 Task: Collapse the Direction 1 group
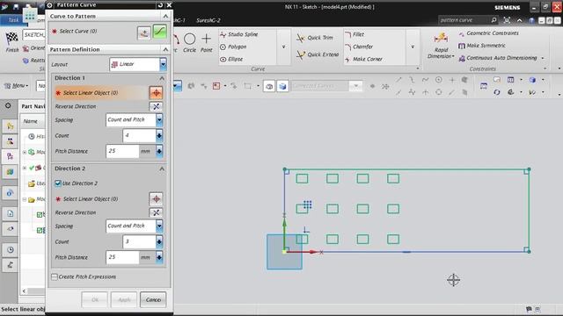(162, 78)
